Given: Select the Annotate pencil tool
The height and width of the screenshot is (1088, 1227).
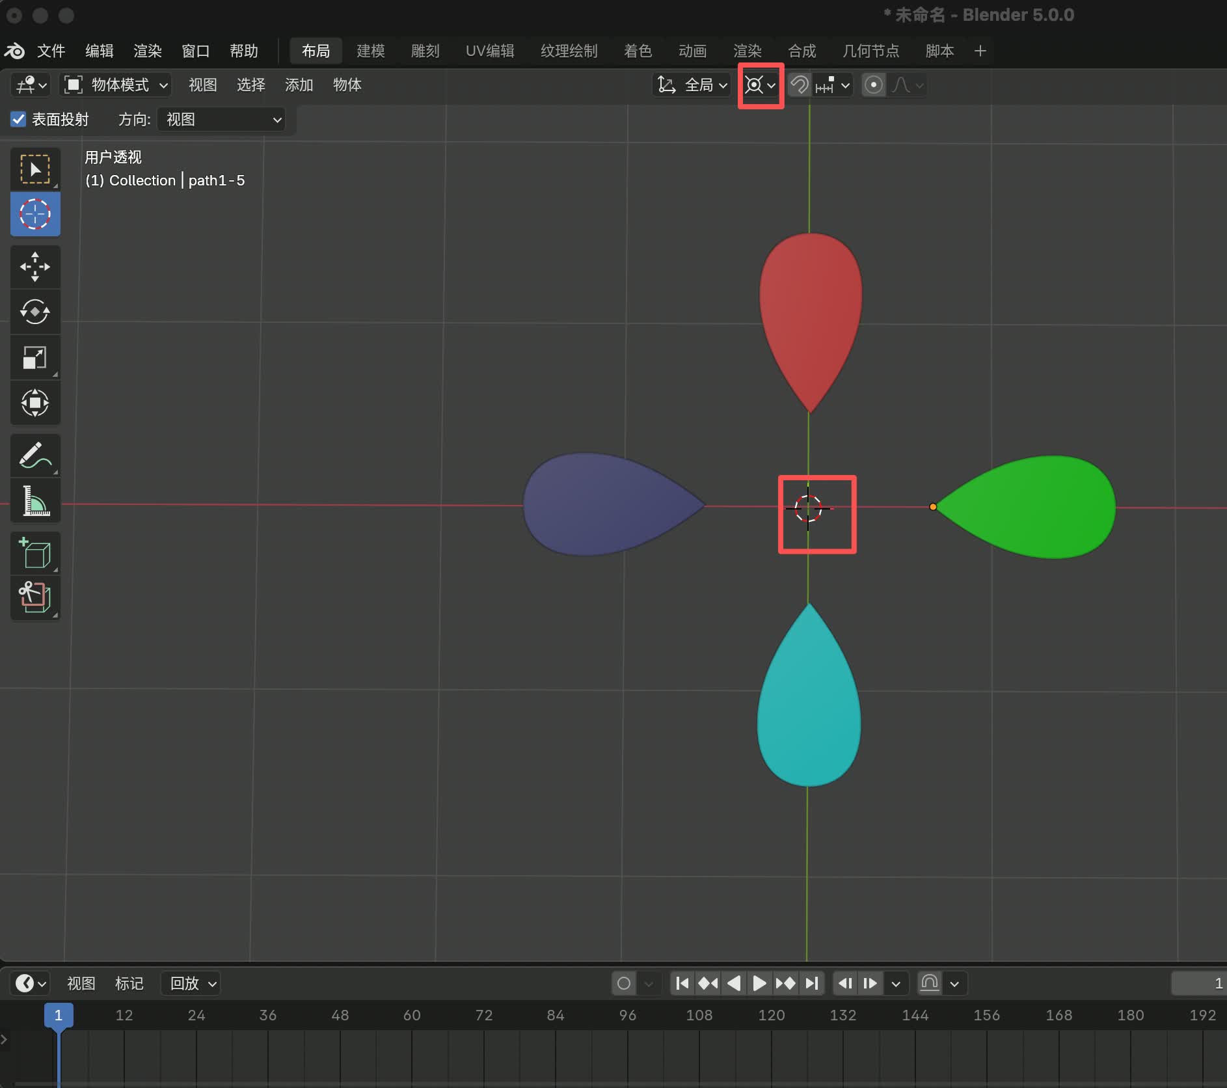Looking at the screenshot, I should (35, 456).
